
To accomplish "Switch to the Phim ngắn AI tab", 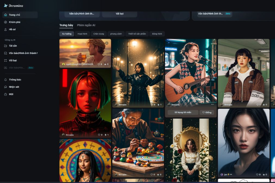I will click(86, 25).
